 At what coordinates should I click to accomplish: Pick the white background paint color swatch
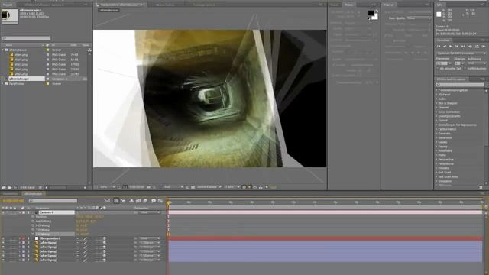pos(375,17)
